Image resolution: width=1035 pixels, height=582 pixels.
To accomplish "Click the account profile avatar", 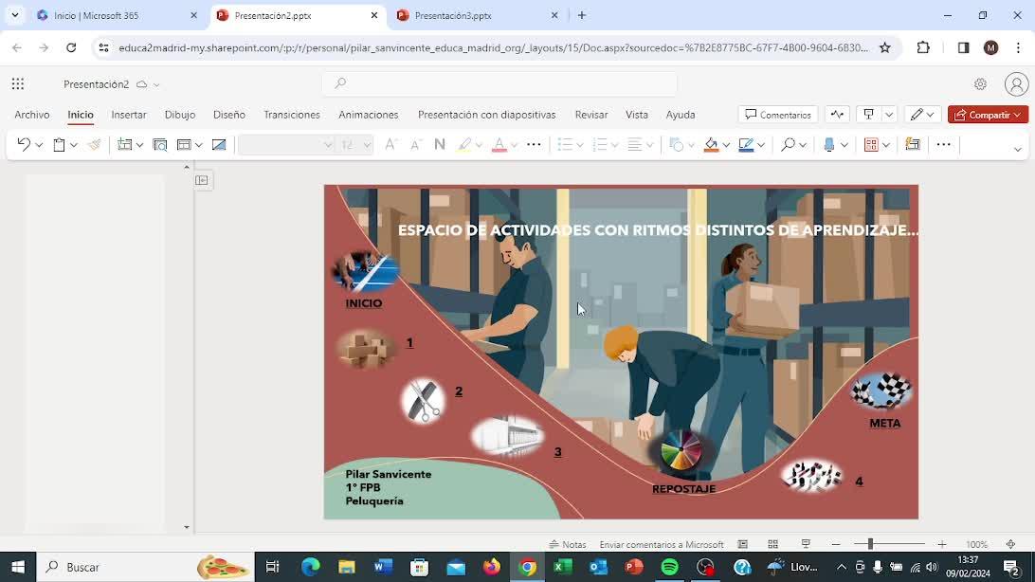I will tap(1016, 83).
